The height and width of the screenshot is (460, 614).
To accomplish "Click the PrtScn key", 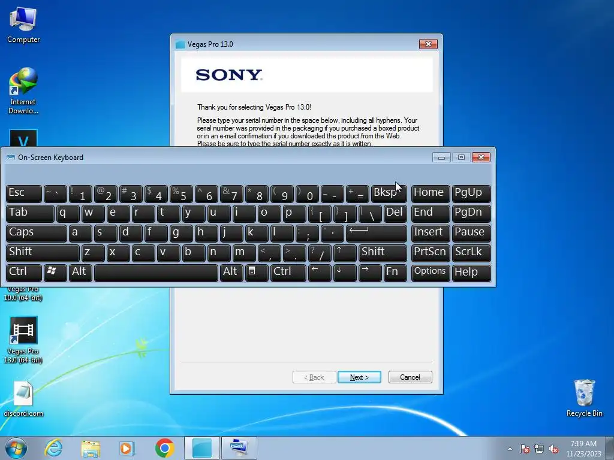I will point(431,253).
